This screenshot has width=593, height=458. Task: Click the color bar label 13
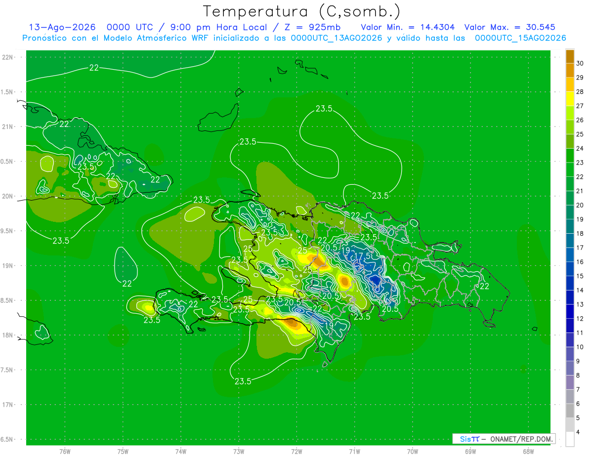pos(581,305)
